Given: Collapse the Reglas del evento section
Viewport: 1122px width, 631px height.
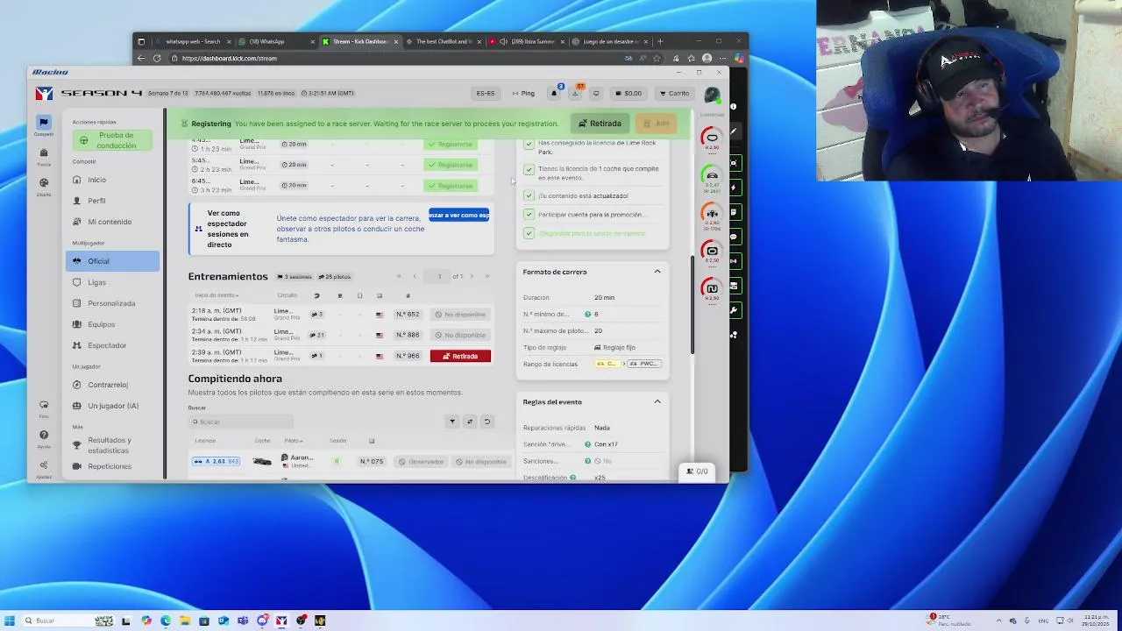Looking at the screenshot, I should tap(657, 401).
